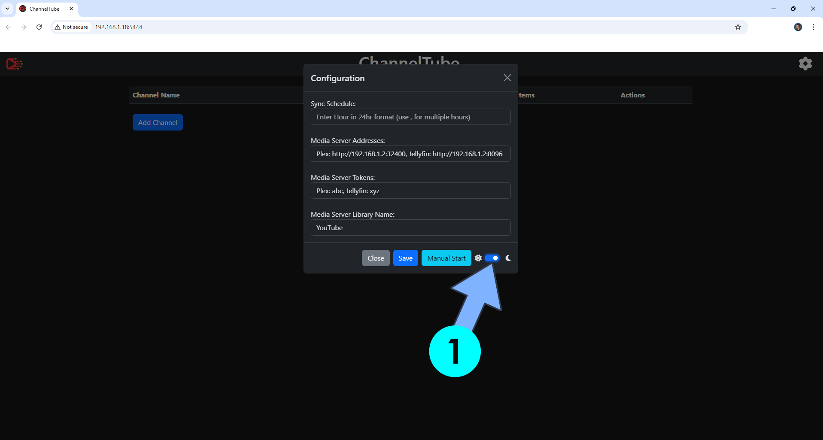
Task: Click the Close button in Configuration
Action: (x=376, y=258)
